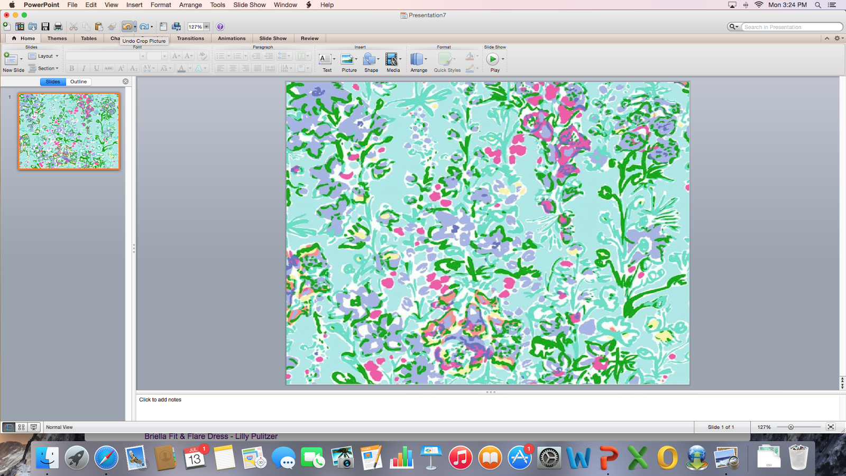846x476 pixels.
Task: Open PowerPoint Help purple question icon
Action: tap(220, 26)
